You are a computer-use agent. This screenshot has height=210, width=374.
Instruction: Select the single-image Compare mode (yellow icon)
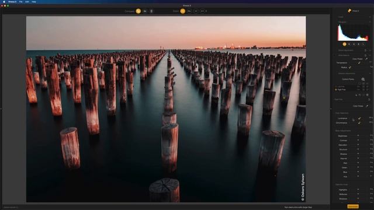point(138,11)
